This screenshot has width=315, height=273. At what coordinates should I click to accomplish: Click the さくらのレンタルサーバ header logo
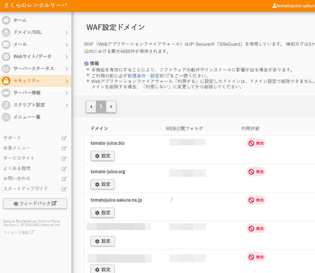pyautogui.click(x=36, y=5)
